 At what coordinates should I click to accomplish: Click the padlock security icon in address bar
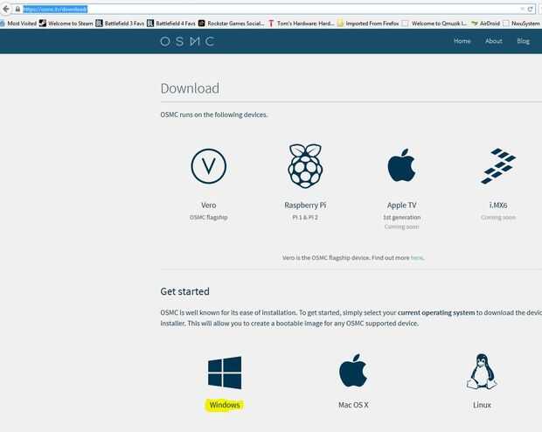tap(17, 9)
